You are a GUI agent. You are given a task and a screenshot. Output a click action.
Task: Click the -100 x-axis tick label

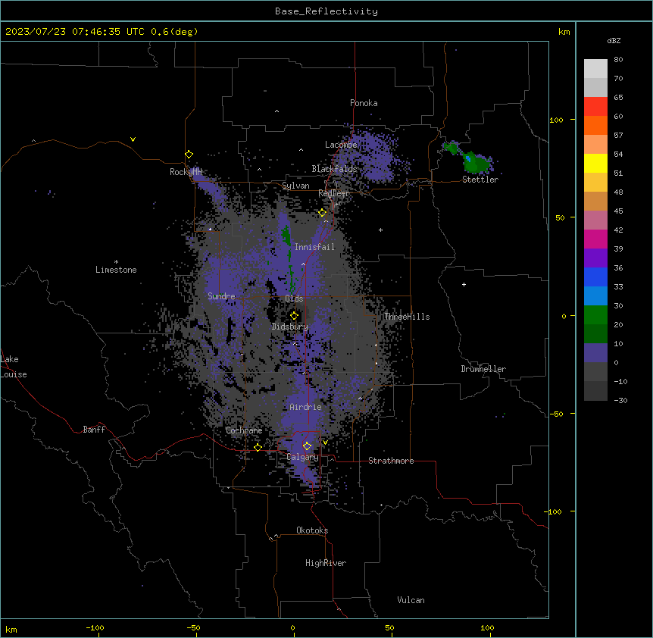95,627
